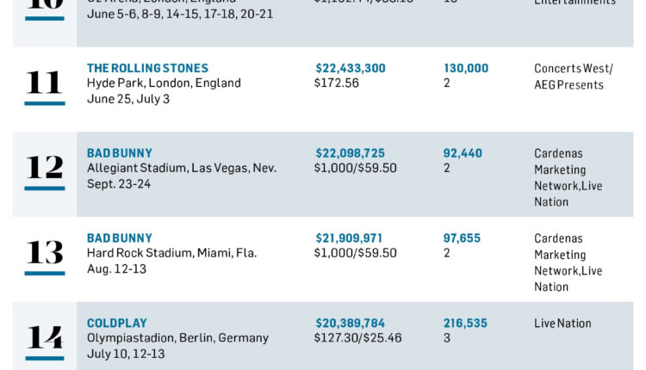
Task: Click the $22,098,725 gross figure
Action: coord(351,153)
